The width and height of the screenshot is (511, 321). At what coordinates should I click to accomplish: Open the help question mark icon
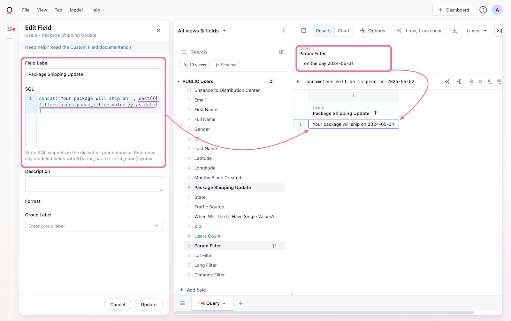tap(483, 10)
